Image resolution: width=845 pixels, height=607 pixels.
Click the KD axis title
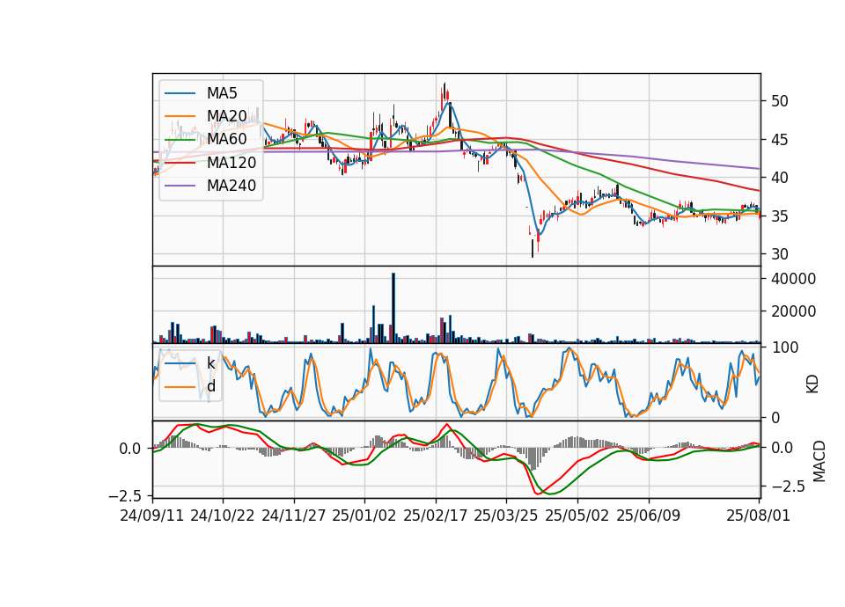tap(812, 384)
